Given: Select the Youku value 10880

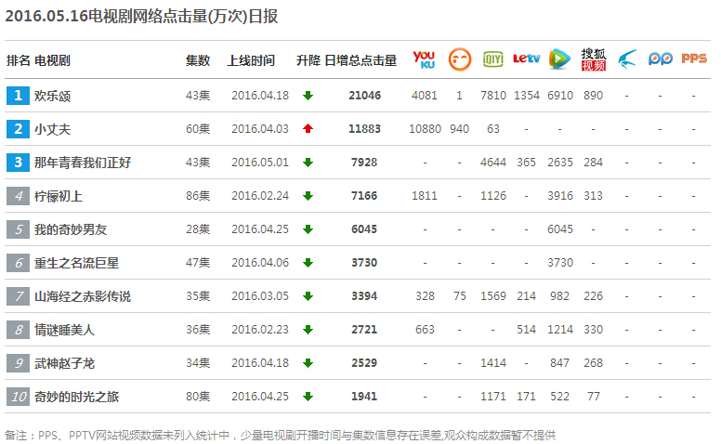Looking at the screenshot, I should pos(425,129).
